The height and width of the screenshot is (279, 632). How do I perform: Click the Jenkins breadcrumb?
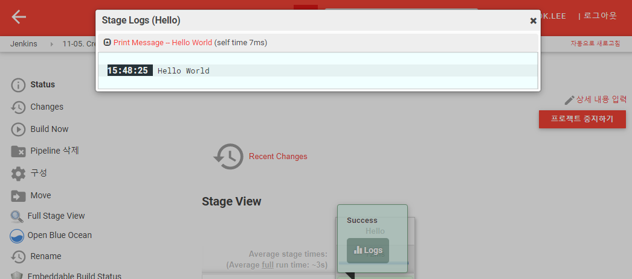pos(25,44)
